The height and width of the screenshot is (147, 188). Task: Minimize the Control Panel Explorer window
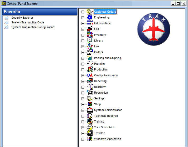tap(173, 3)
